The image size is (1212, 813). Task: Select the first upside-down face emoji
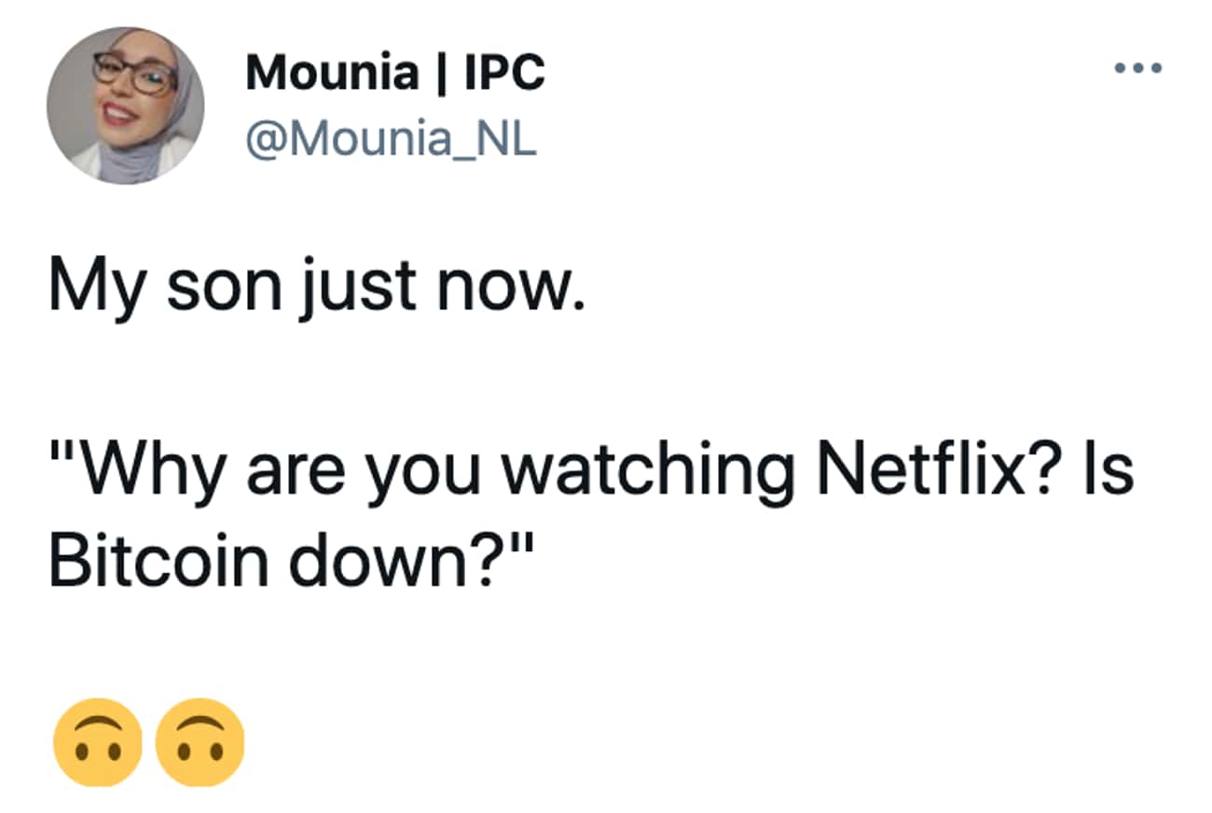(99, 742)
